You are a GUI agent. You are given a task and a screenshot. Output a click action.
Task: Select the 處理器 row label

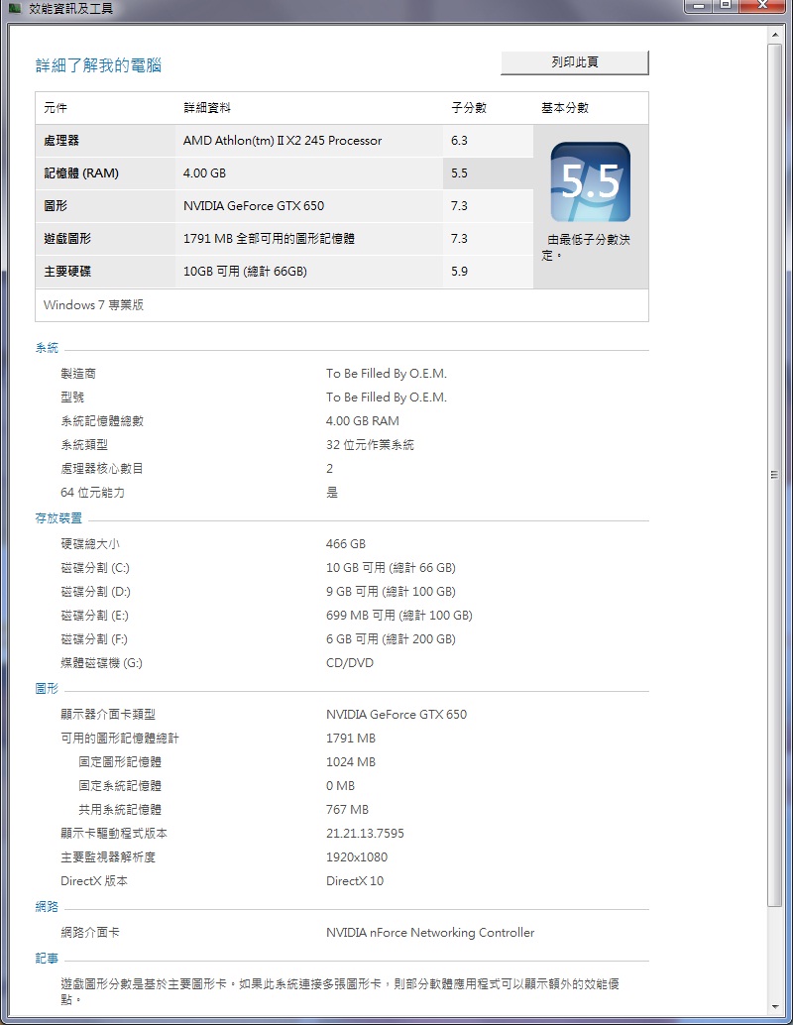point(61,141)
